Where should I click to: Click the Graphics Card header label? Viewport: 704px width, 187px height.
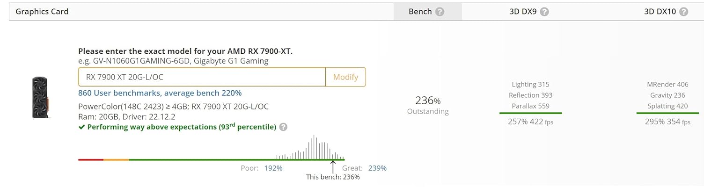click(42, 12)
